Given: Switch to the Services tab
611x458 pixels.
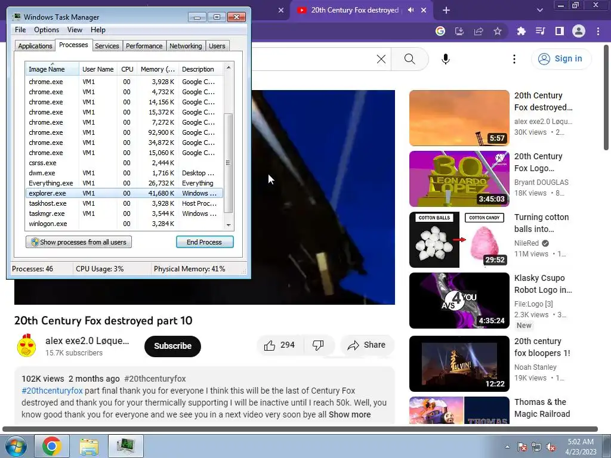Looking at the screenshot, I should point(107,46).
